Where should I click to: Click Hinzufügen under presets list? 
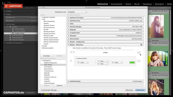pos(47,56)
